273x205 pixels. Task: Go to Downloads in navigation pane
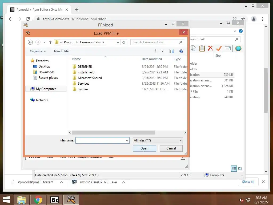click(46, 72)
